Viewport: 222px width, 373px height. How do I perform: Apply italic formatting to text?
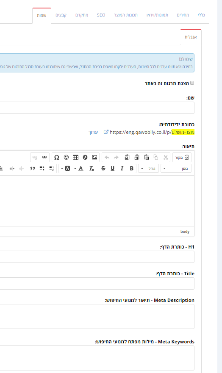pos(122,169)
